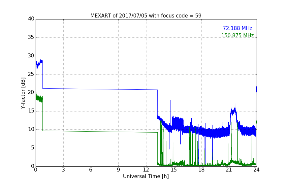Click the y-axis tick label 20
285x190 pixels.
(31, 92)
